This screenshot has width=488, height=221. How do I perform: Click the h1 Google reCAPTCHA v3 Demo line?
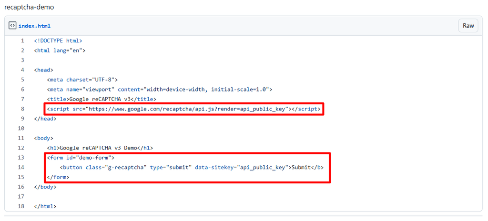[100, 148]
